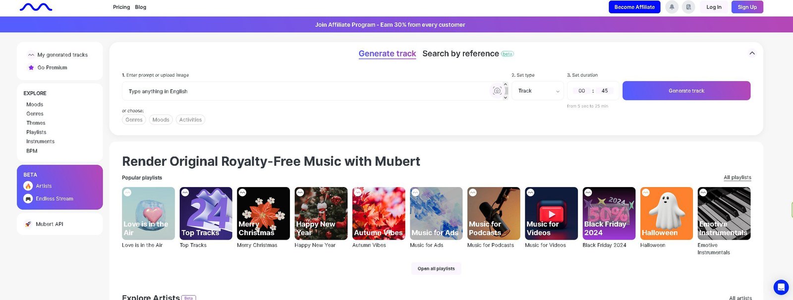Toggle the Activities chip
The image size is (793, 300).
[190, 119]
